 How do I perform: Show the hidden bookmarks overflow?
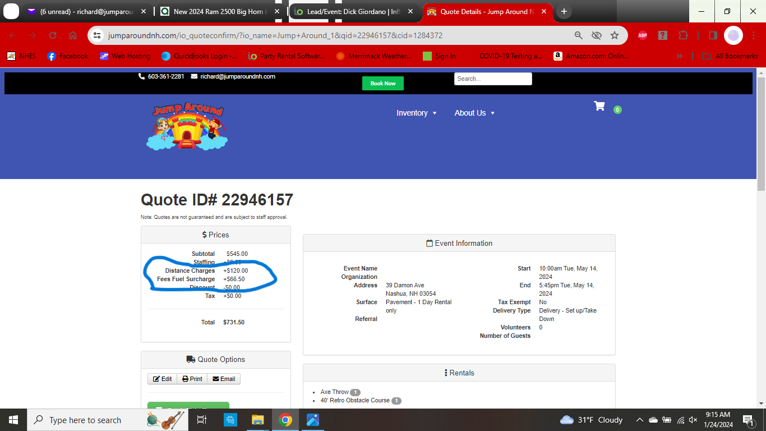coord(680,56)
